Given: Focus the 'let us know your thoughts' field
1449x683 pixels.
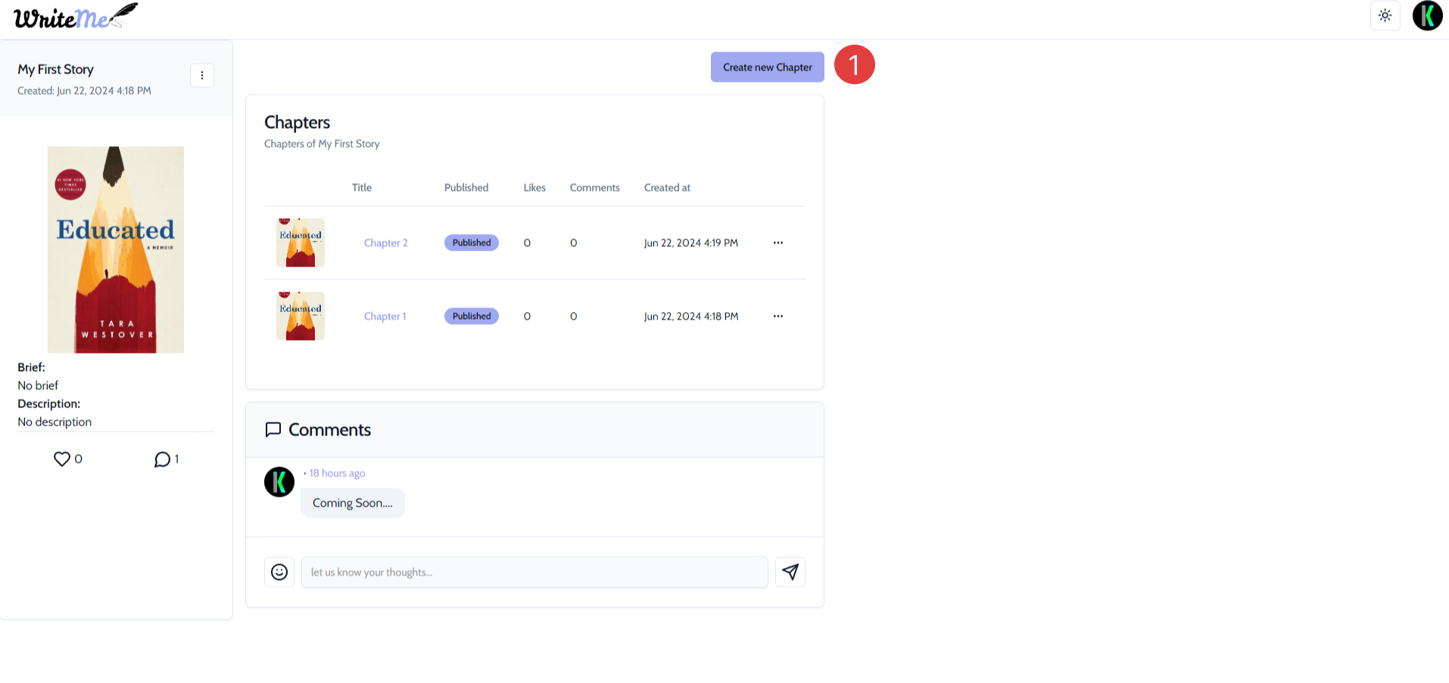Looking at the screenshot, I should (x=534, y=572).
